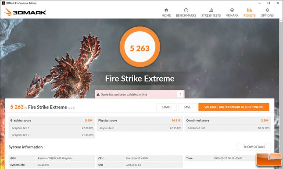Viewport: 283px width, 169px height.
Task: Open the HOME tab label
Action: 166,15
